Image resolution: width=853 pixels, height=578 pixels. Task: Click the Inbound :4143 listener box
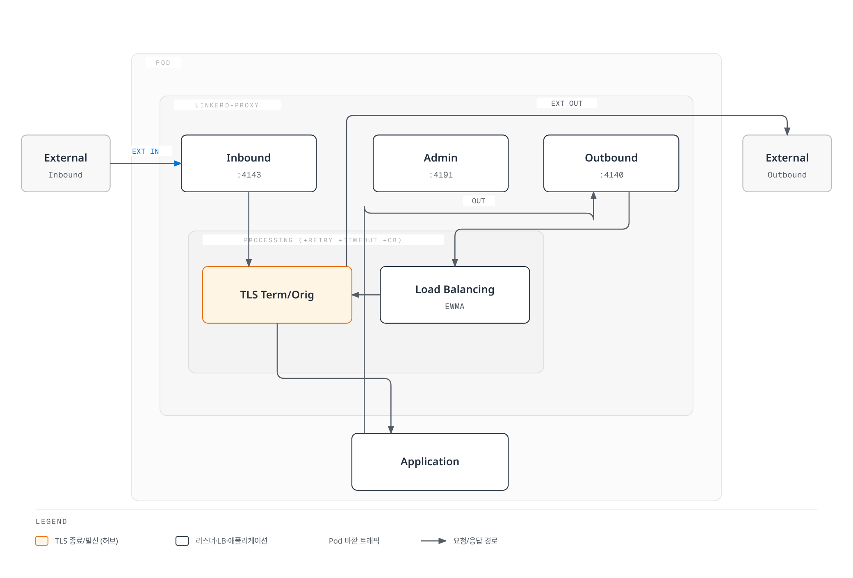(249, 163)
